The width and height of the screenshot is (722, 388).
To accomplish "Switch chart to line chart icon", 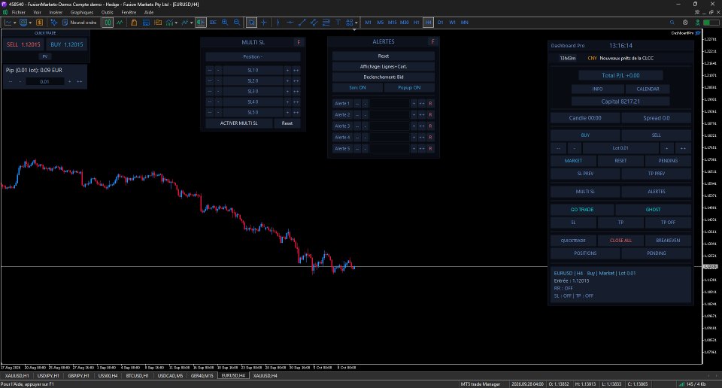I will 120,22.
